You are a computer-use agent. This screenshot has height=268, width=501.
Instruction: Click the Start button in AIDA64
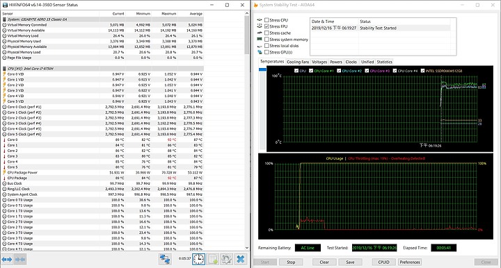coord(265,262)
